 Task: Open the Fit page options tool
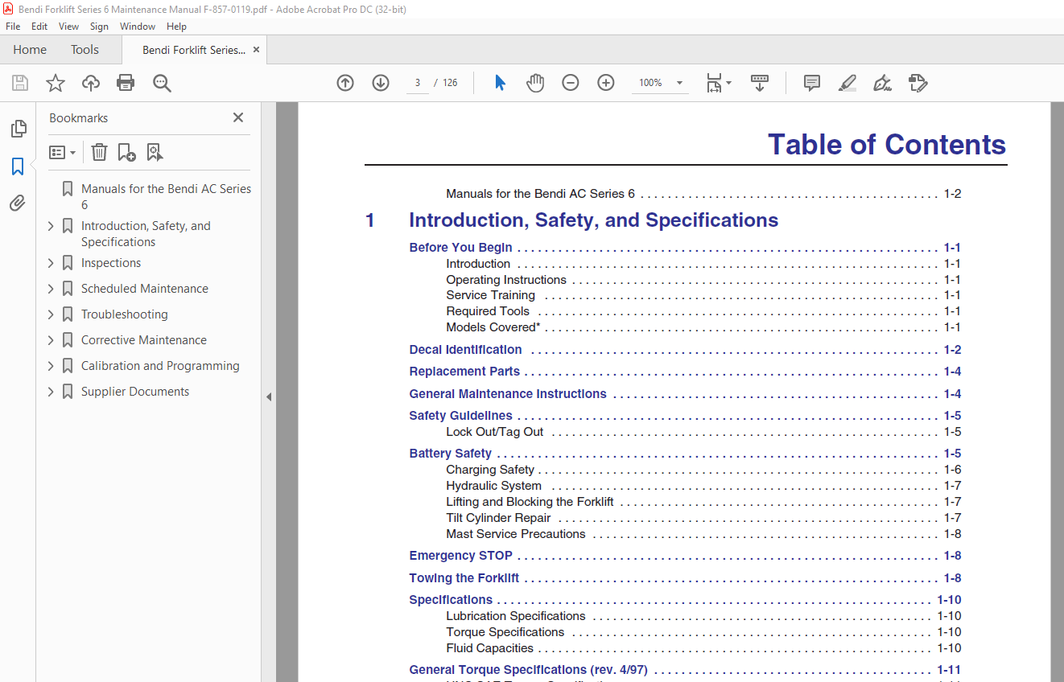718,83
